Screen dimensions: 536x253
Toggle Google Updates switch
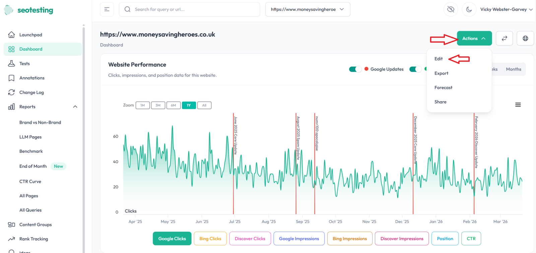point(355,69)
